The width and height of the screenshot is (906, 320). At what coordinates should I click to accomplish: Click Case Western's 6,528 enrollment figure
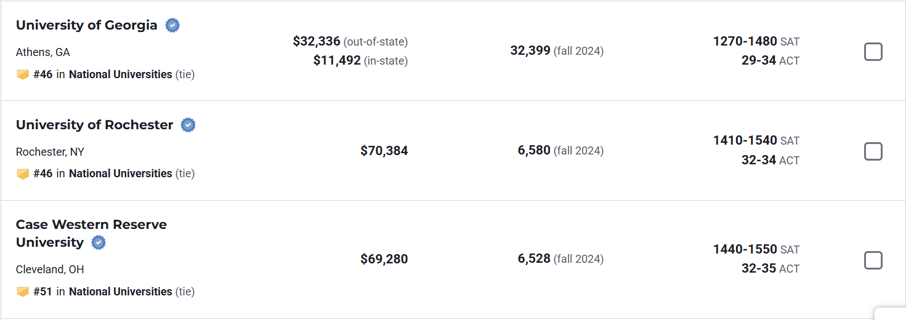tap(534, 258)
